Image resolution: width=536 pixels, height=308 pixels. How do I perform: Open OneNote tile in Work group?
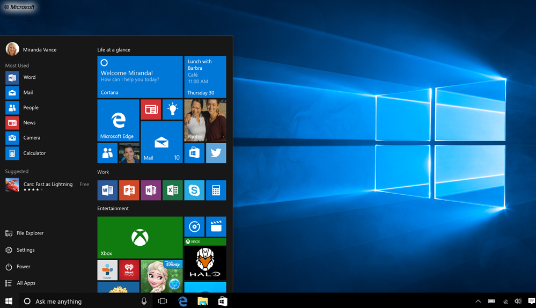151,190
